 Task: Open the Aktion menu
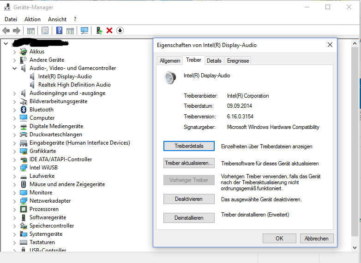click(x=32, y=19)
